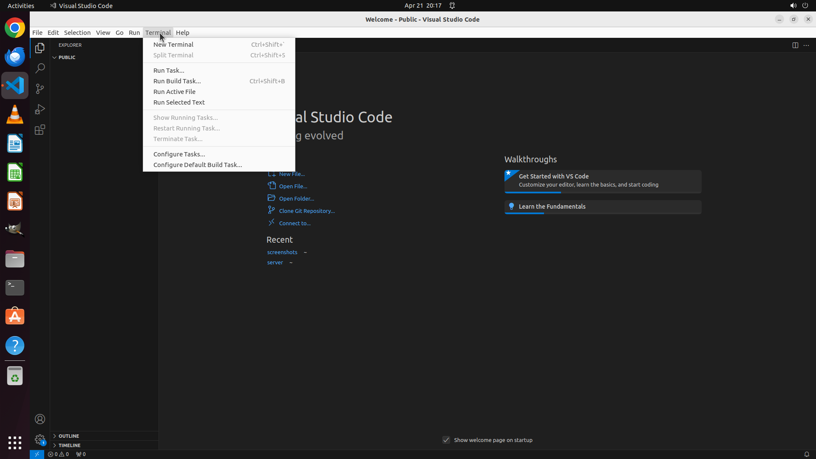Click the split editor right icon

click(795, 45)
